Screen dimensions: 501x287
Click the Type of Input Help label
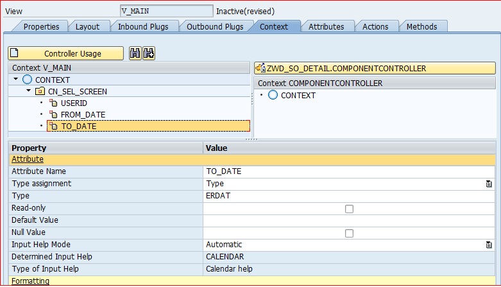tap(45, 269)
